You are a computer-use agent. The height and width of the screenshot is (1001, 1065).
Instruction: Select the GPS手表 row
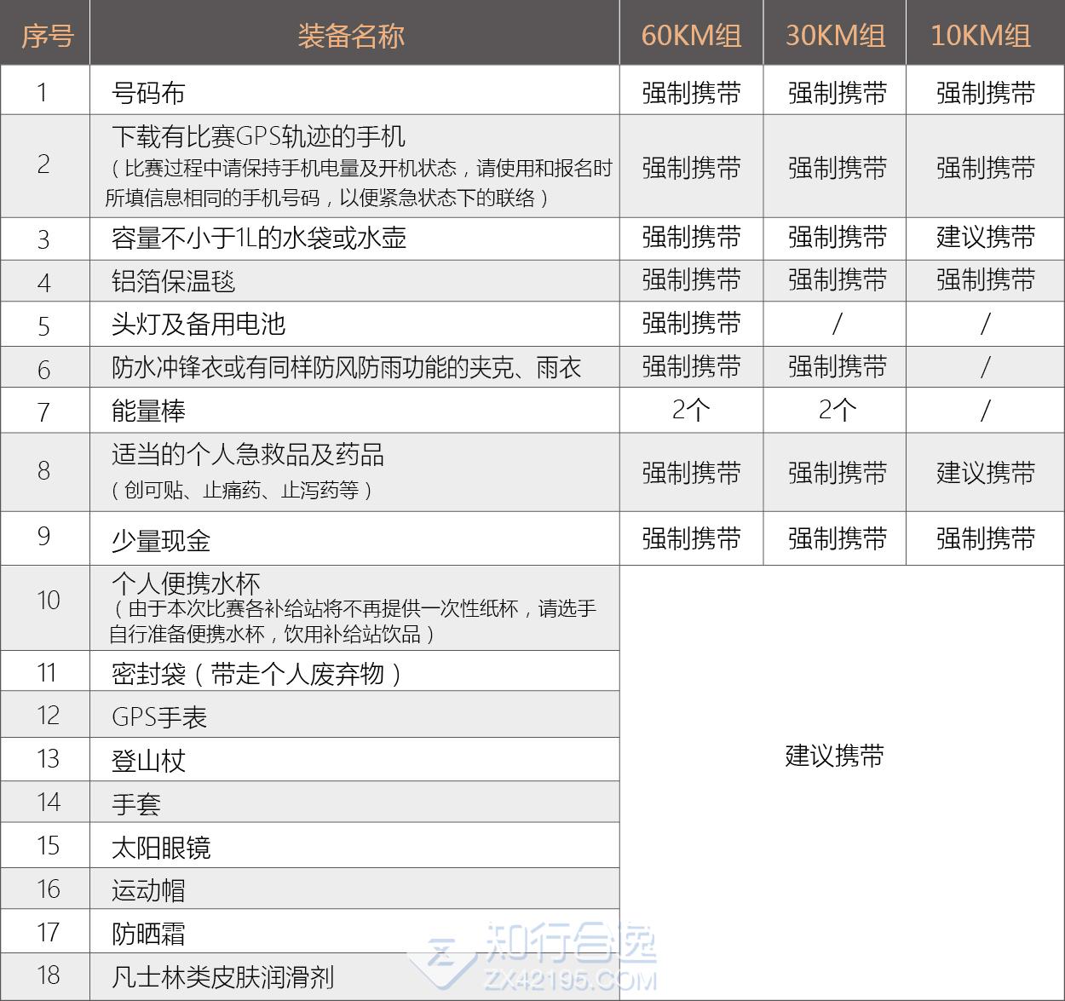point(159,716)
